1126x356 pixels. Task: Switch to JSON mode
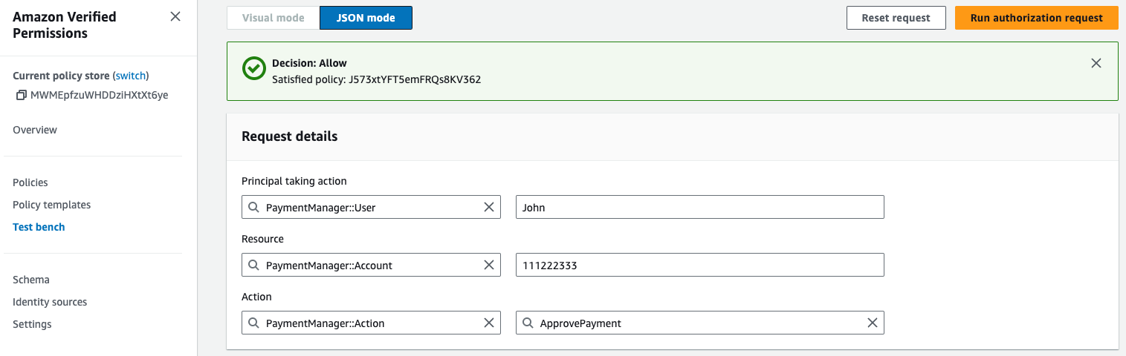366,18
